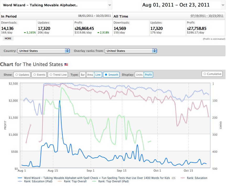Screen dimensions: 226x186
Task: Click the green 2,918% profit increase indicator
Action: pos(103,32)
